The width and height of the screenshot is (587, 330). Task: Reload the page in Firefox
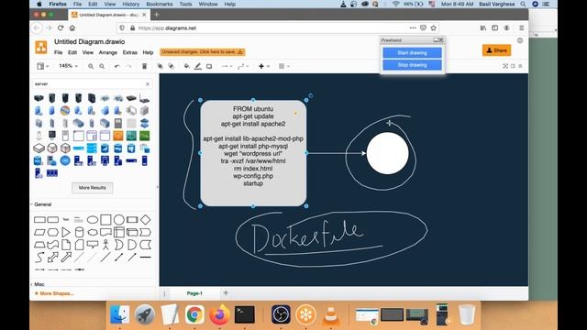click(x=61, y=28)
